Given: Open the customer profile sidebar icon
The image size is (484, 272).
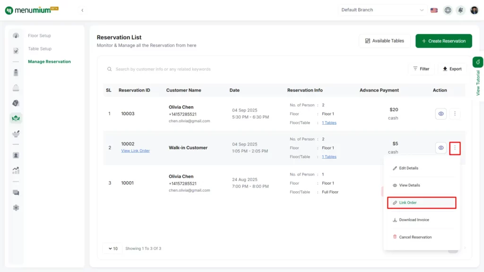Looking at the screenshot, I should click(x=16, y=155).
